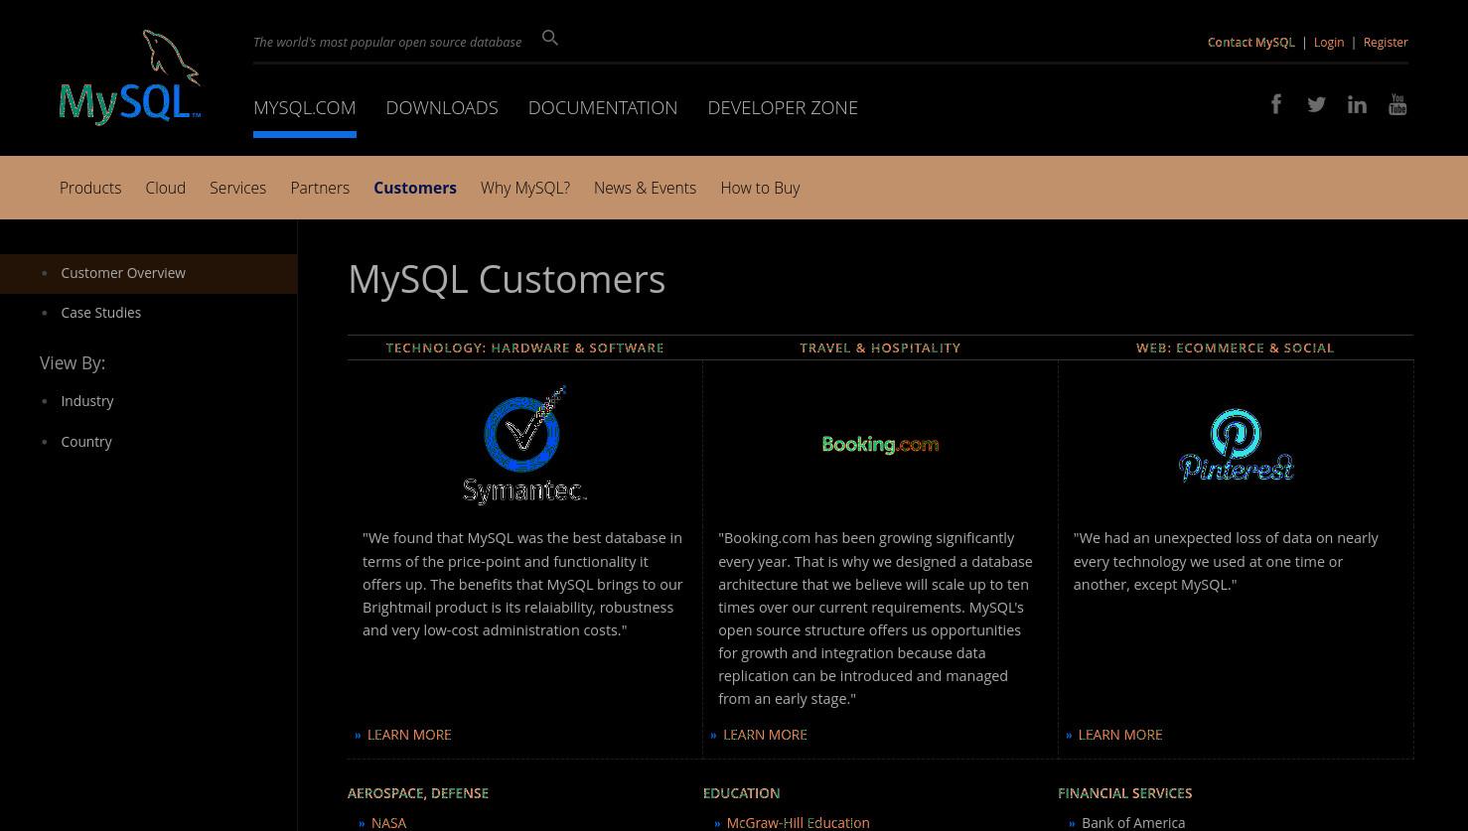Click the Technology: Hardware & Software heading
Screen dimensions: 1468x831
(x=524, y=347)
